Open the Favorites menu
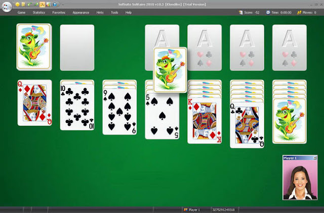The width and height of the screenshot is (324, 213). 59,13
